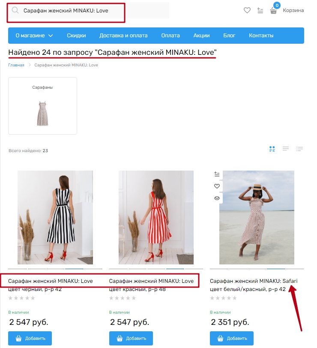This screenshot has width=317, height=348.
Task: Open the «Сарафаны» category thumbnail
Action: point(42,105)
